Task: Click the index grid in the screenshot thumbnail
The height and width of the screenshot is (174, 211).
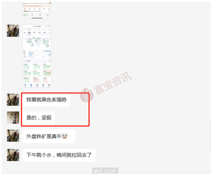Action: coord(37,73)
